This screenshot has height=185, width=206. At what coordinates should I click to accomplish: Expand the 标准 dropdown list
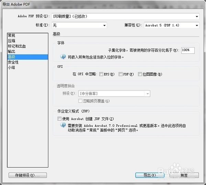[79, 25]
